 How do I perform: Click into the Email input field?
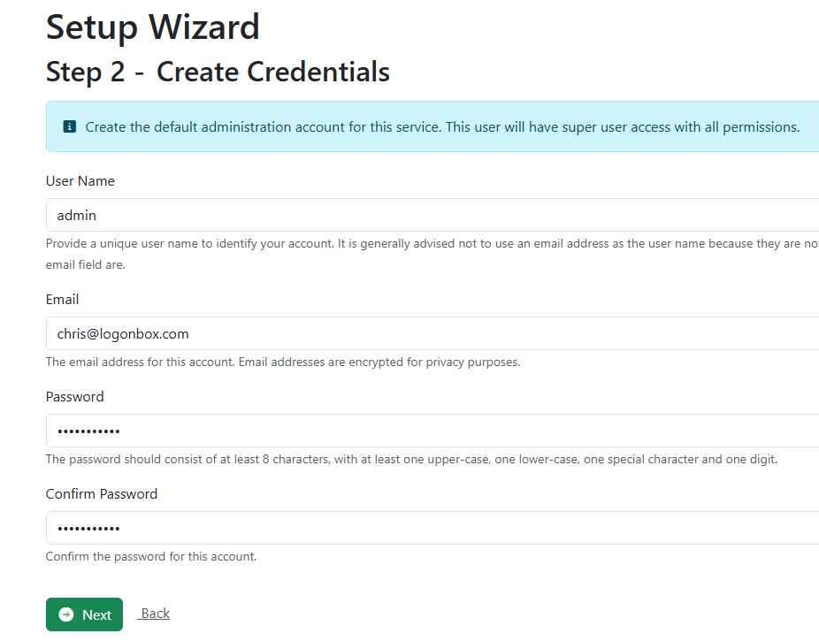[432, 333]
